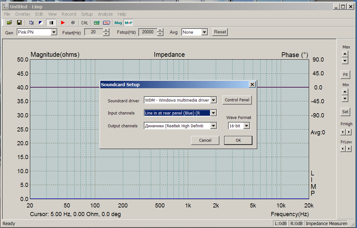Viewport: 357px width, 228px height.
Task: Click the Fit button on right panel
Action: point(345,74)
